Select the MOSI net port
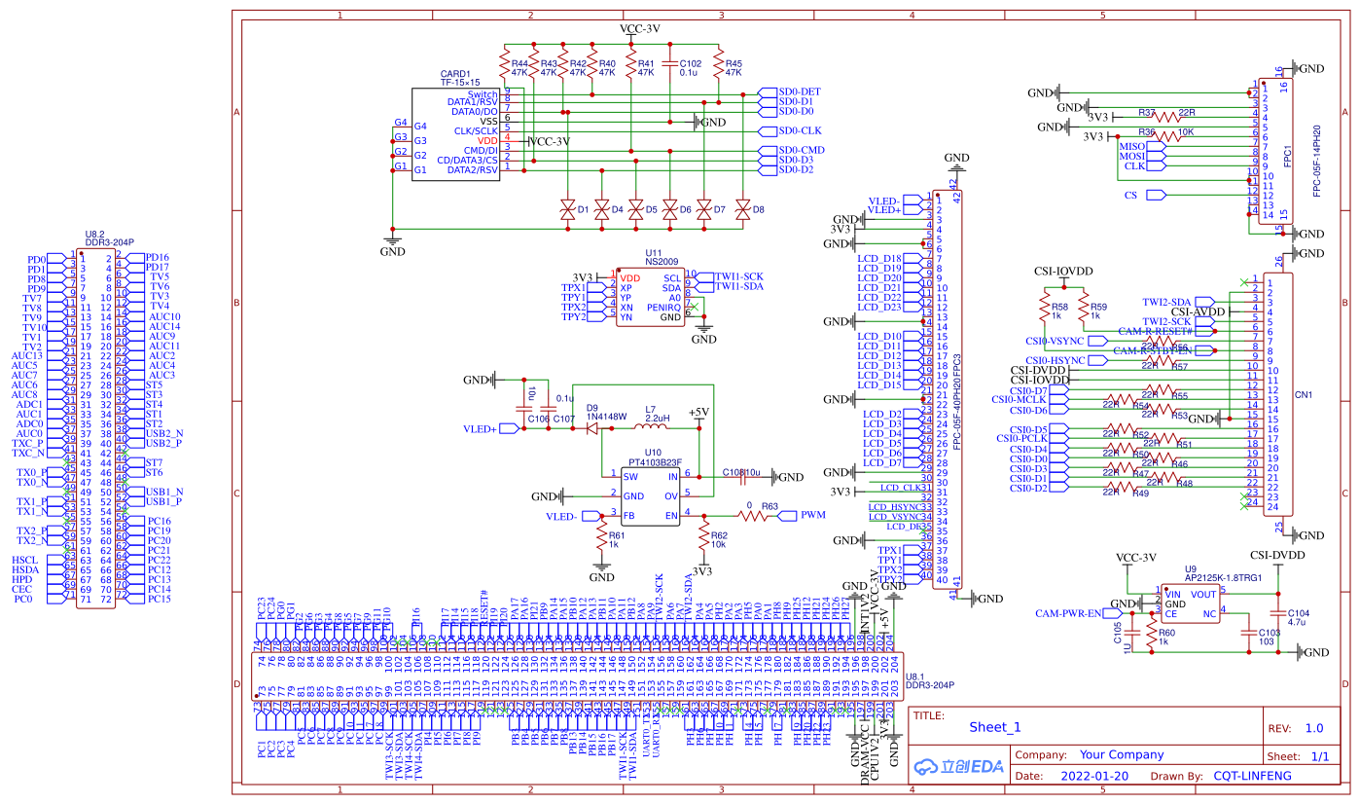This screenshot has width=1360, height=804. pyautogui.click(x=1144, y=156)
